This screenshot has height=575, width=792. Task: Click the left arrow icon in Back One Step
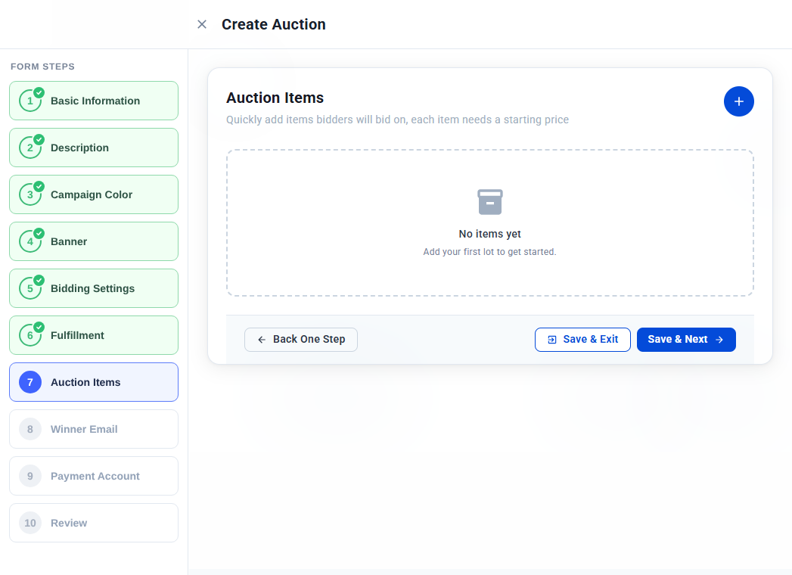pyautogui.click(x=262, y=340)
